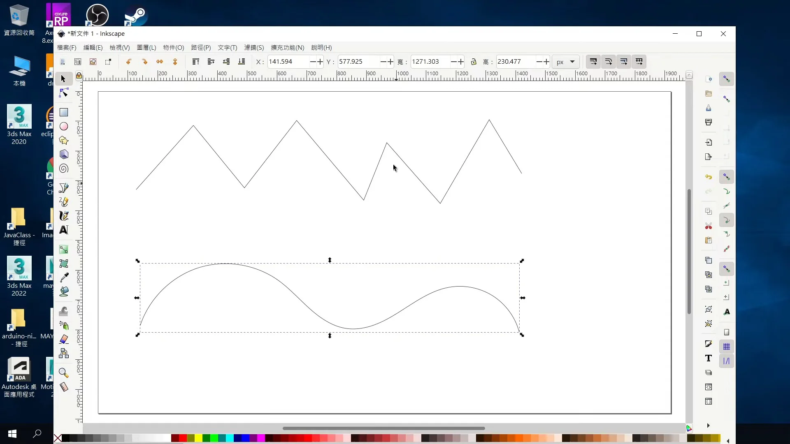Cut selection with scissors icon
The width and height of the screenshot is (790, 444).
[x=709, y=226]
